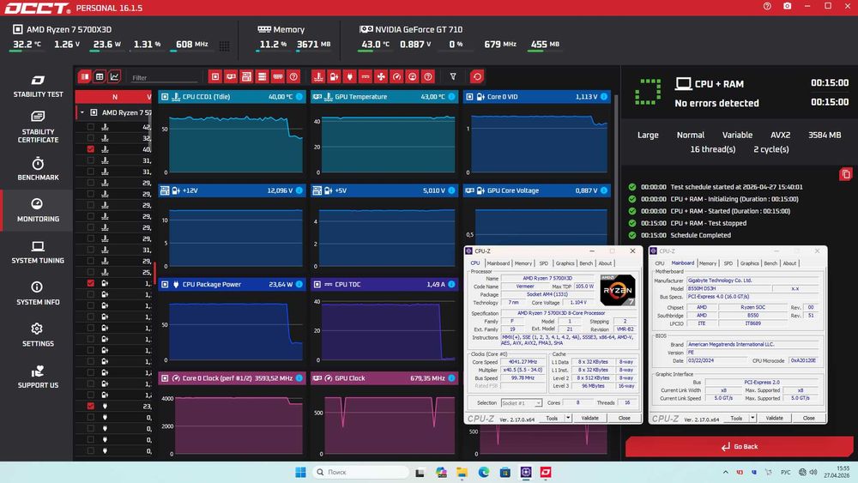Toggle the power plug sensor type filter
The width and height of the screenshot is (858, 483).
click(350, 76)
